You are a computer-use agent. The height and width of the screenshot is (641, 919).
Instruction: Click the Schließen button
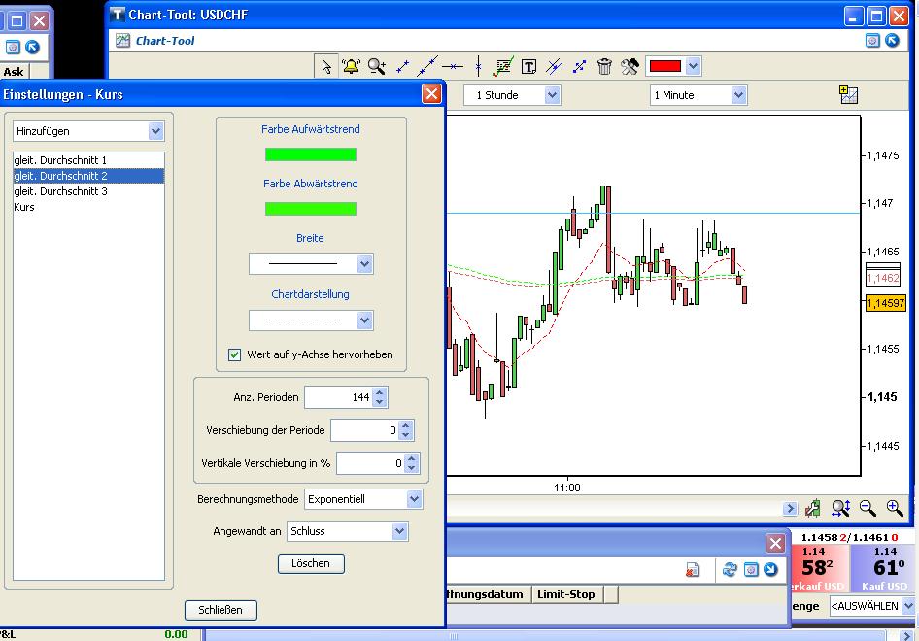tap(221, 610)
